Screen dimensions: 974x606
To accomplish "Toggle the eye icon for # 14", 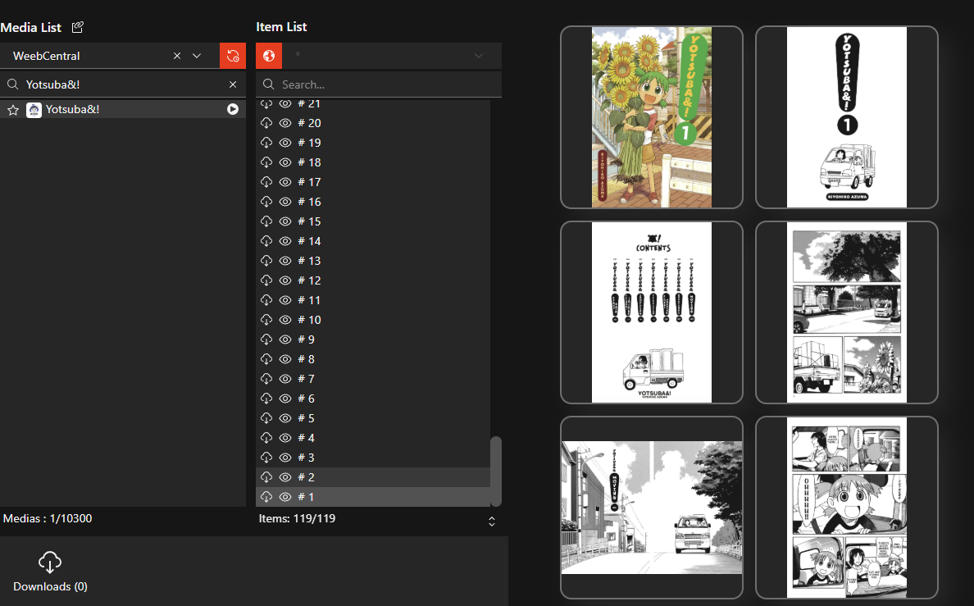I will (285, 241).
